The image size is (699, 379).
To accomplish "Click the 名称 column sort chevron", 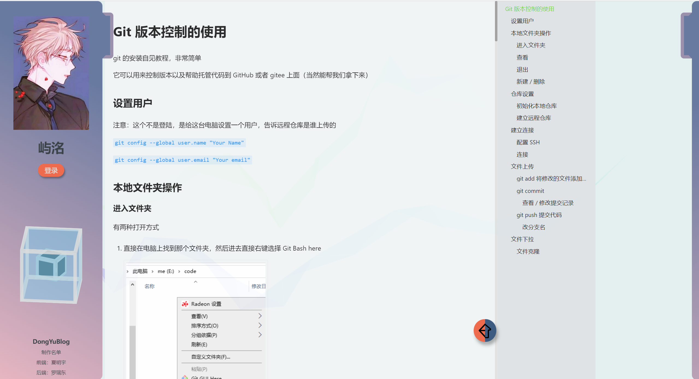I will (x=196, y=282).
